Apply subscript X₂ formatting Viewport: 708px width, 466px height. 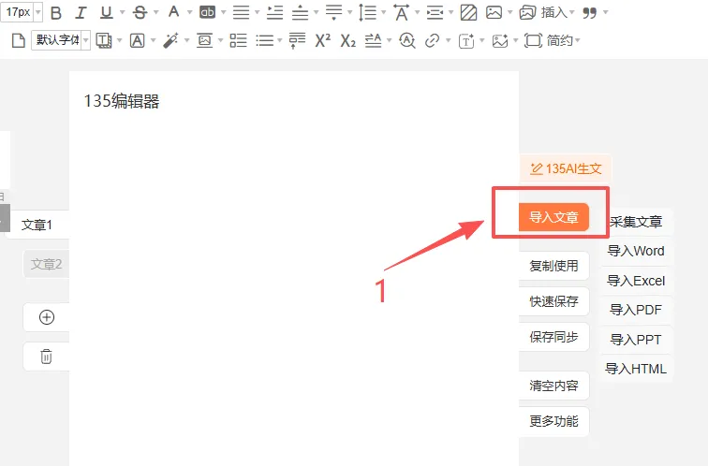[x=347, y=40]
